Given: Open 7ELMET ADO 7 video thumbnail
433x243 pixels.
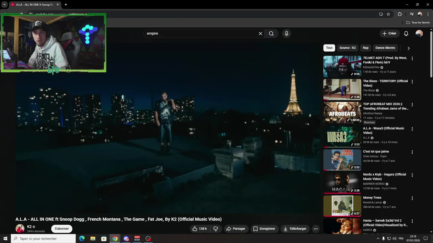Looking at the screenshot, I should pos(342,66).
